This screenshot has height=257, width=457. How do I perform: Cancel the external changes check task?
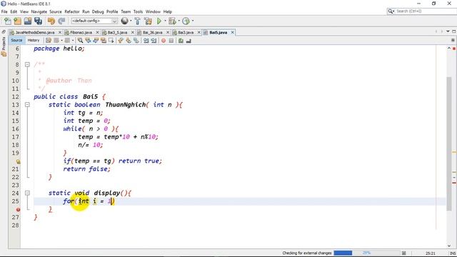coord(404,253)
